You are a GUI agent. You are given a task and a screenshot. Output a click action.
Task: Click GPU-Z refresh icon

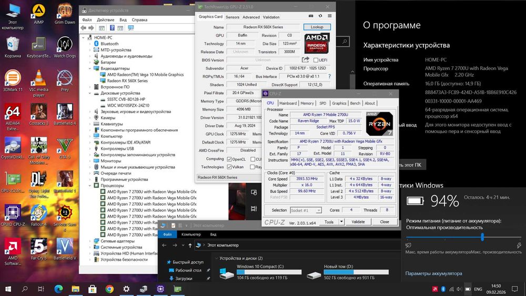320,16
